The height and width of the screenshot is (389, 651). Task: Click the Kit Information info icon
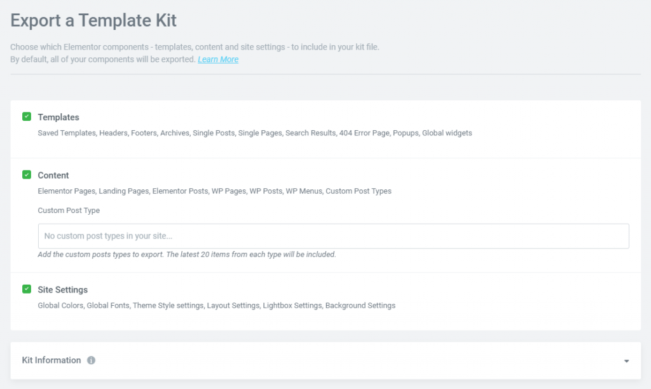[91, 360]
